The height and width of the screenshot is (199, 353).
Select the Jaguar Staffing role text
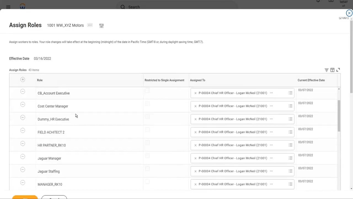tap(49, 171)
